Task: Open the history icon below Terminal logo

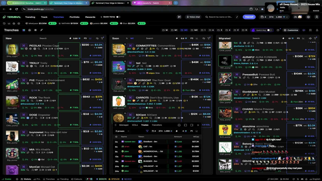Action: (x=4, y=23)
